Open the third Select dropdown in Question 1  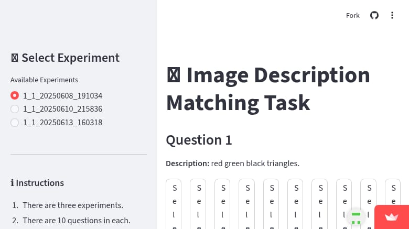(x=223, y=204)
